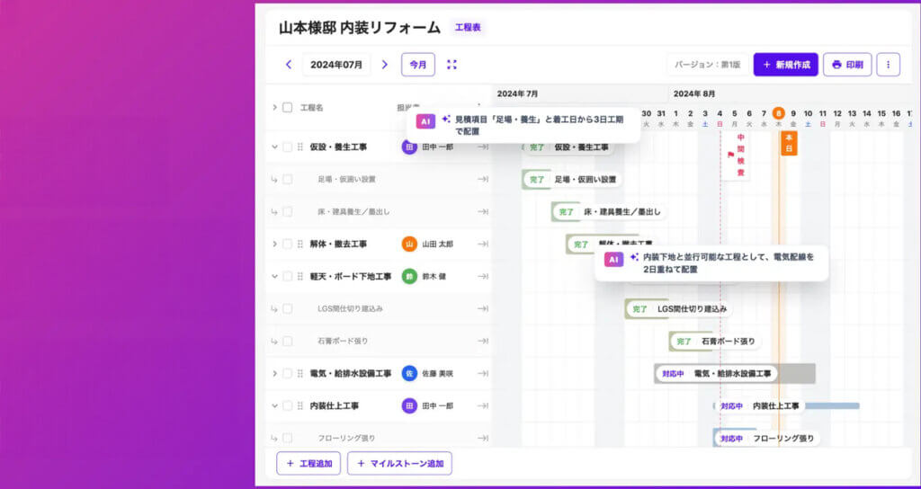This screenshot has width=921, height=489.
Task: Click the fullscreen expand icon
Action: point(452,65)
